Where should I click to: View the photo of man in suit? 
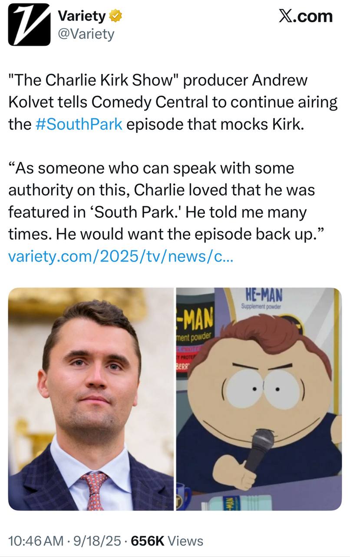pyautogui.click(x=91, y=399)
